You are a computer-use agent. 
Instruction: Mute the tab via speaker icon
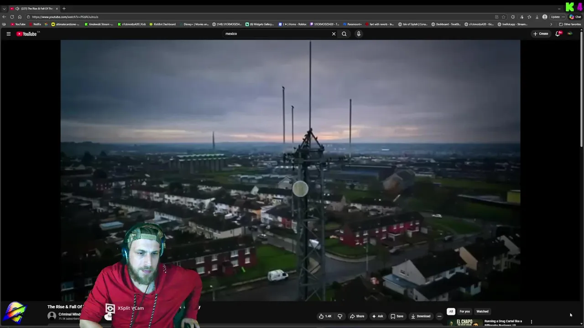point(17,9)
